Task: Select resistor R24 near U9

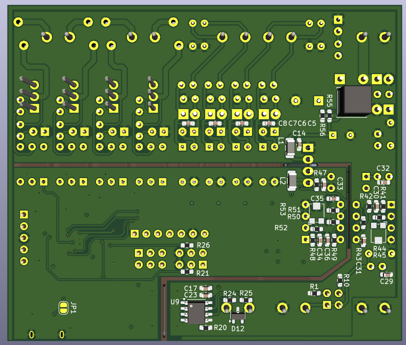Action: 229,300
